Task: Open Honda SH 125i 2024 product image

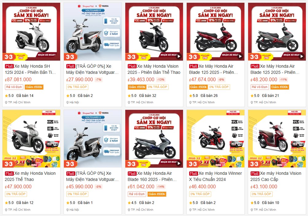Action: (31, 31)
